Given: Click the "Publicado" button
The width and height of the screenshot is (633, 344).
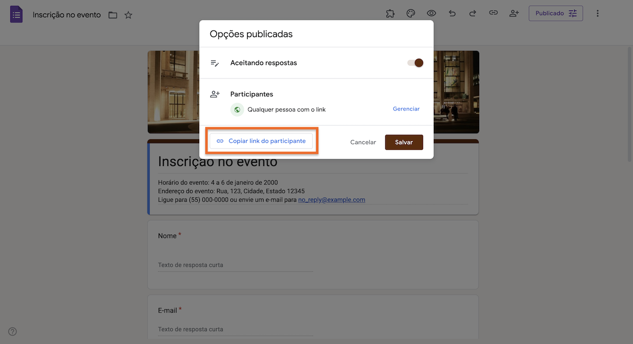Looking at the screenshot, I should coord(550,13).
